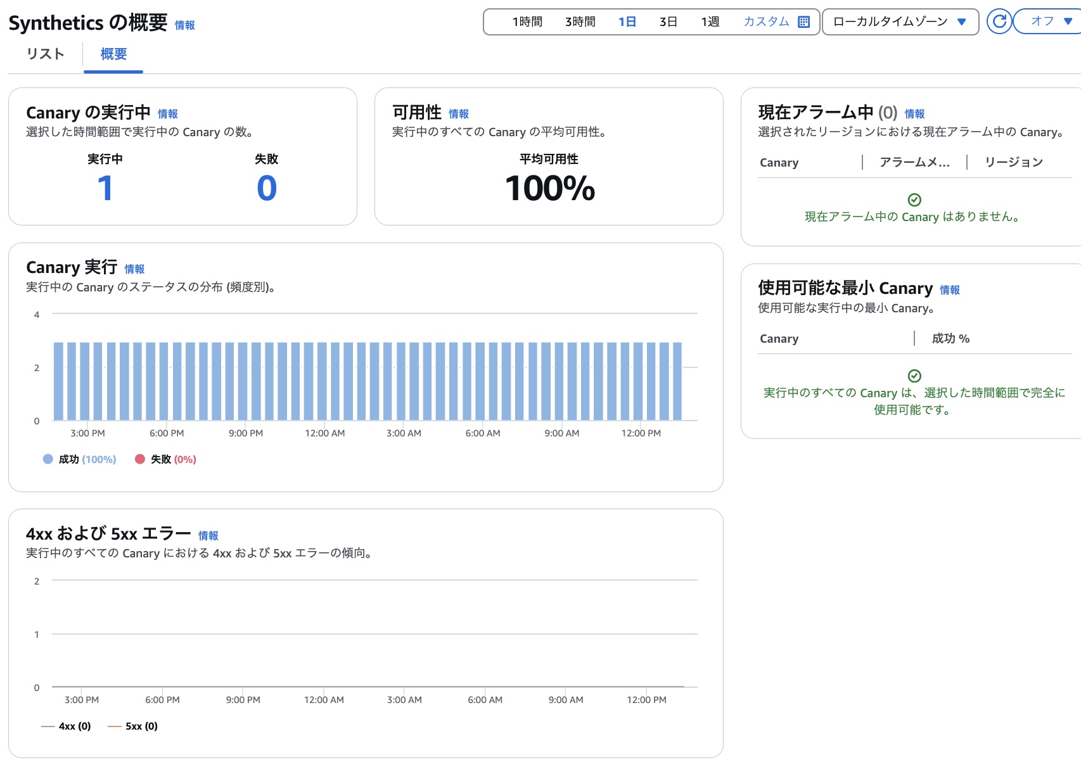
Task: Click the 100% average availability value
Action: click(x=549, y=189)
